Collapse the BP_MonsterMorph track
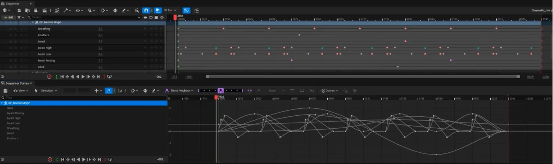This screenshot has height=164, width=553. coord(33,22)
